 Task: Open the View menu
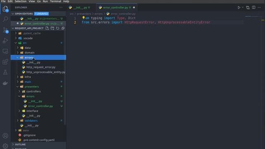(32, 1)
